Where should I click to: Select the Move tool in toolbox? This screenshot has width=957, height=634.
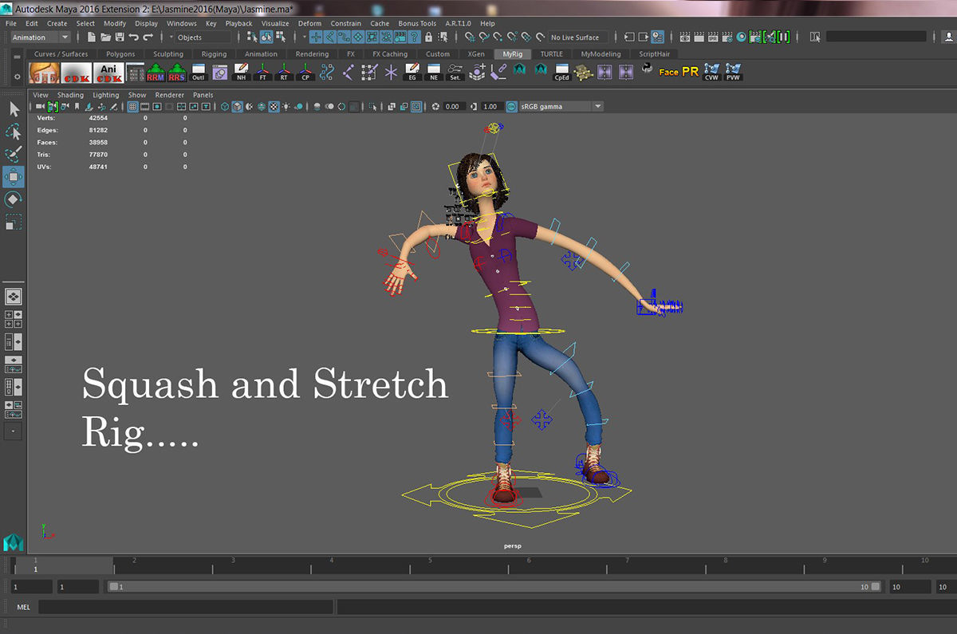pyautogui.click(x=14, y=176)
